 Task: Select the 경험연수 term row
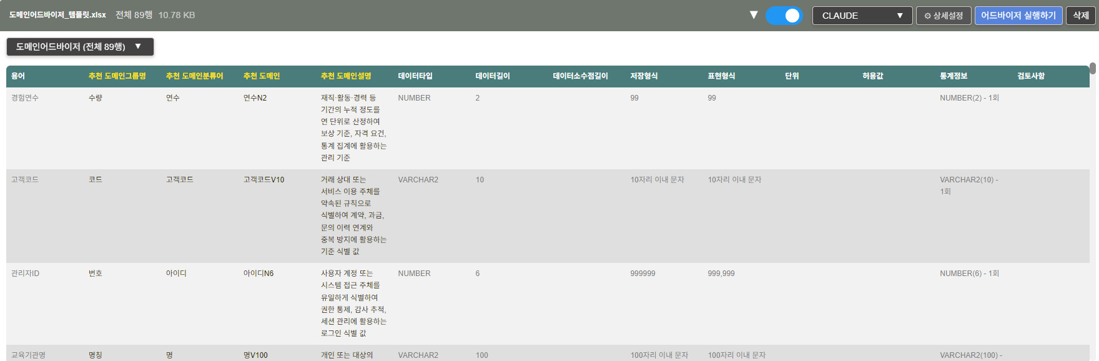(25, 98)
